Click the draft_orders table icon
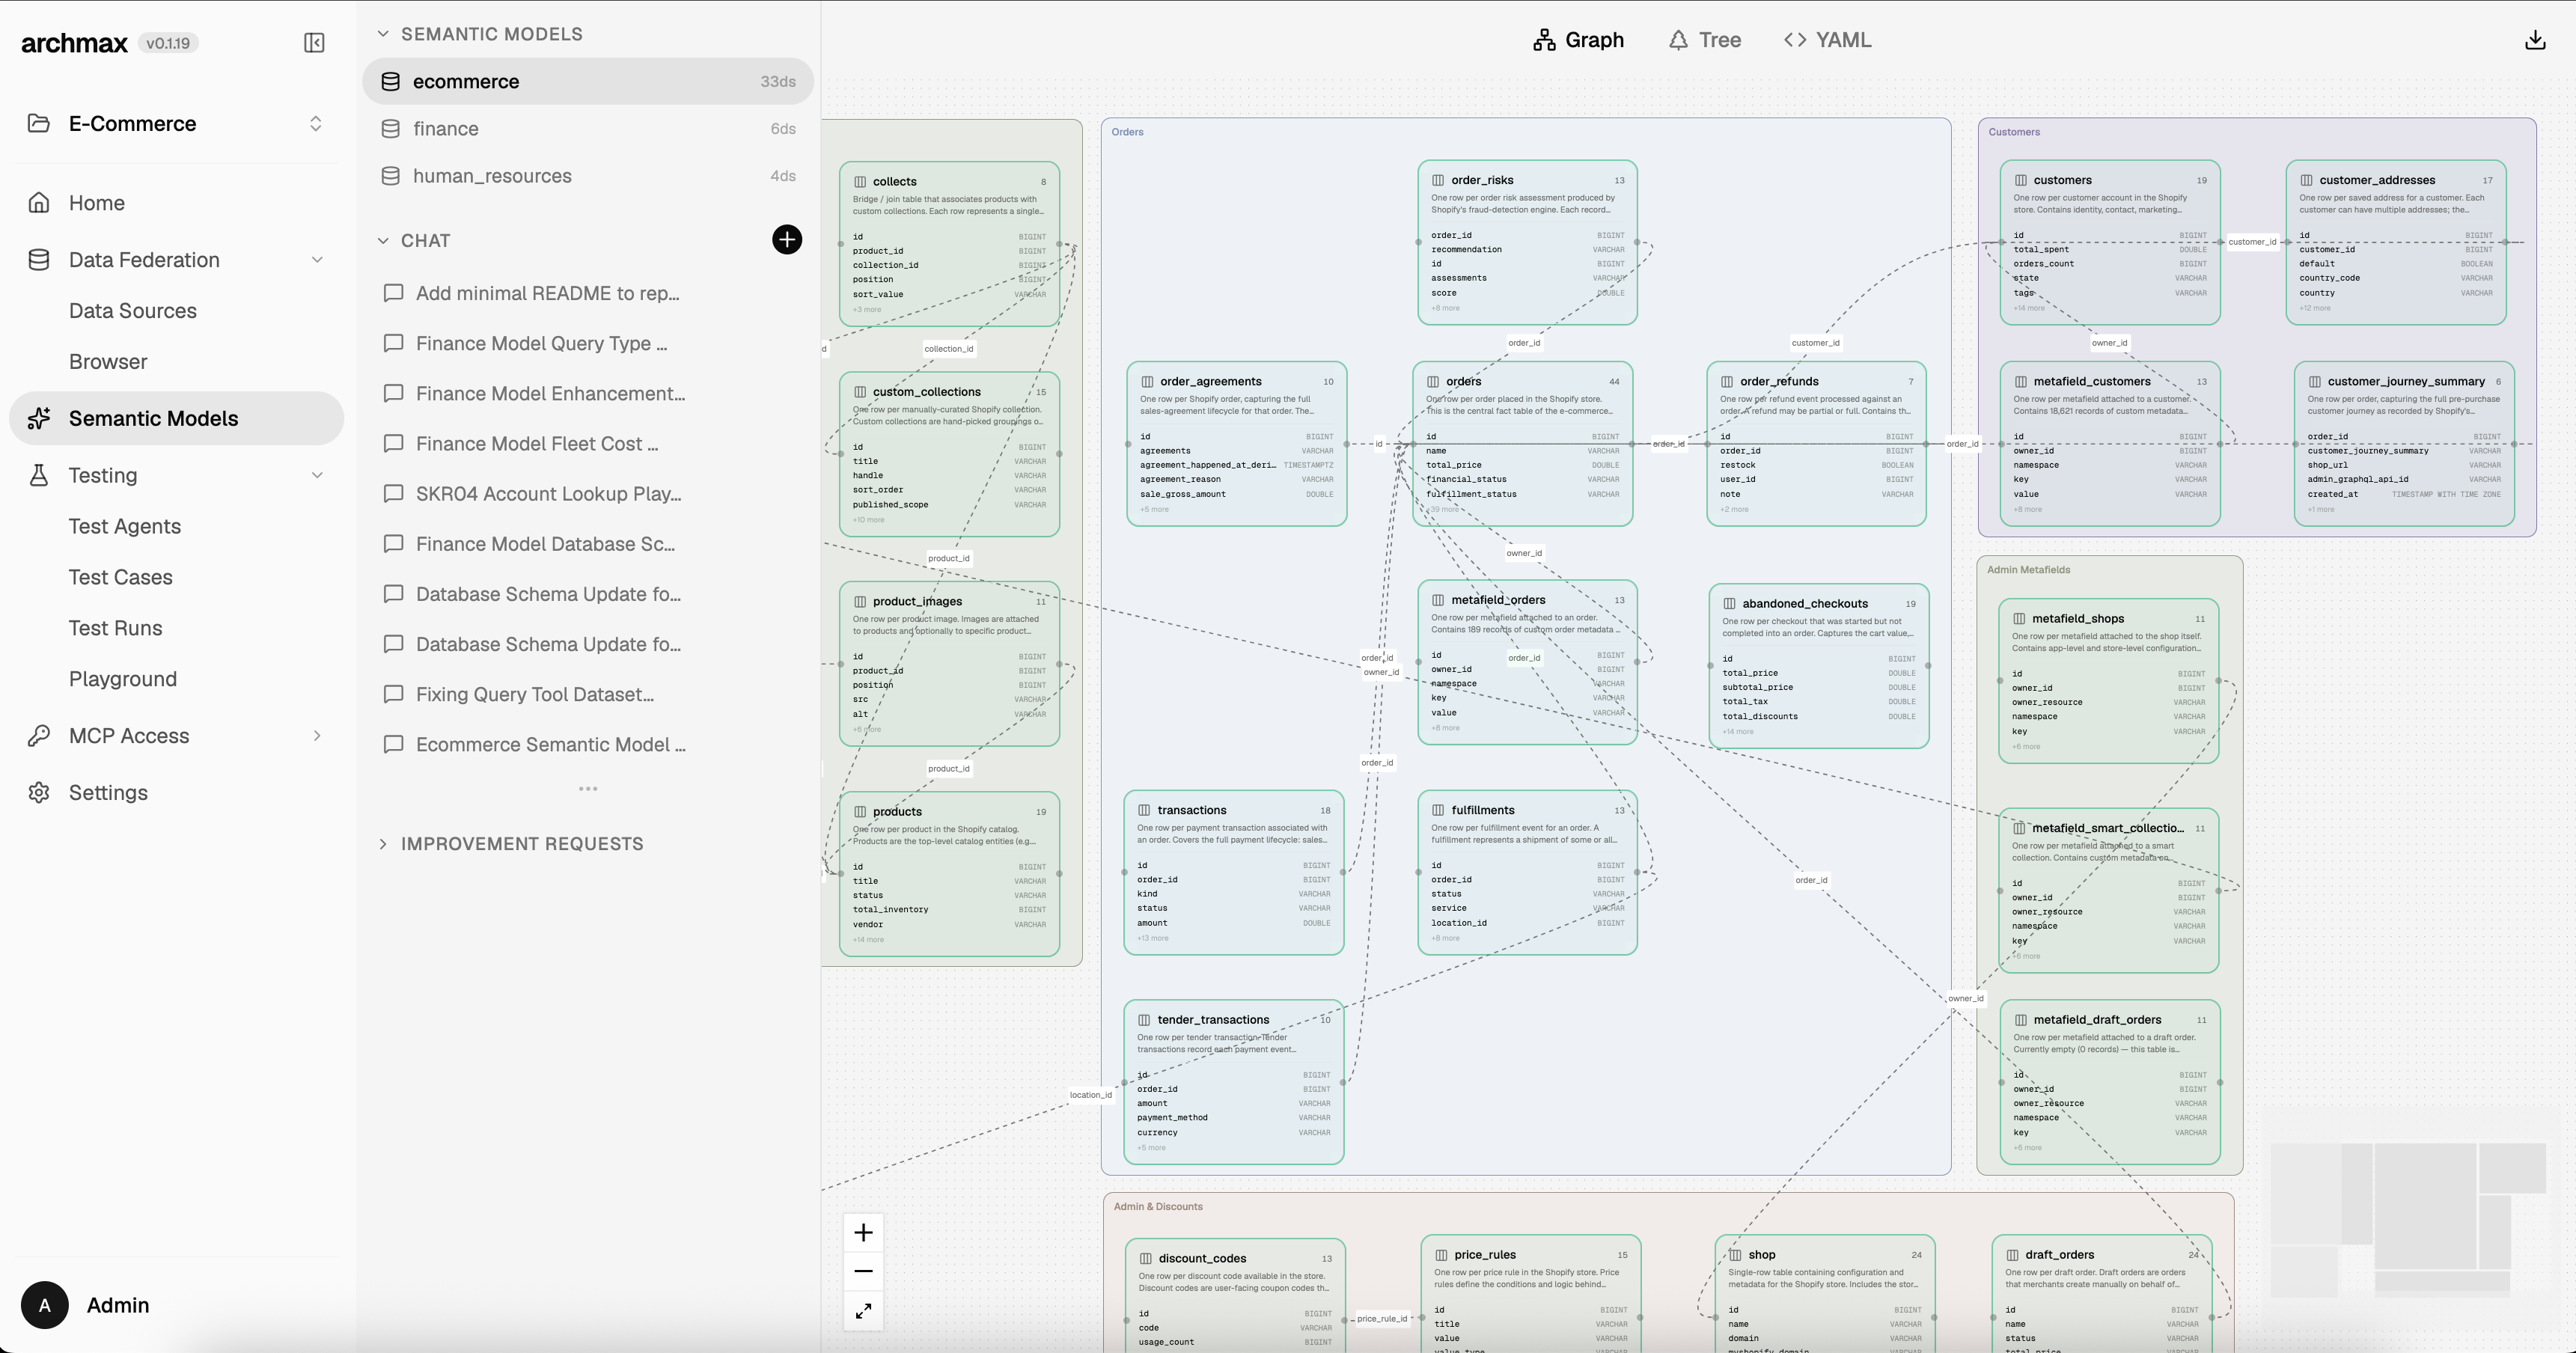The width and height of the screenshot is (2576, 1353). click(x=2012, y=1254)
